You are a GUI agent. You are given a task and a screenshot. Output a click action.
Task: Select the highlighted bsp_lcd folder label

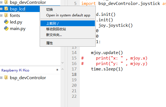pyautogui.click(x=18, y=9)
